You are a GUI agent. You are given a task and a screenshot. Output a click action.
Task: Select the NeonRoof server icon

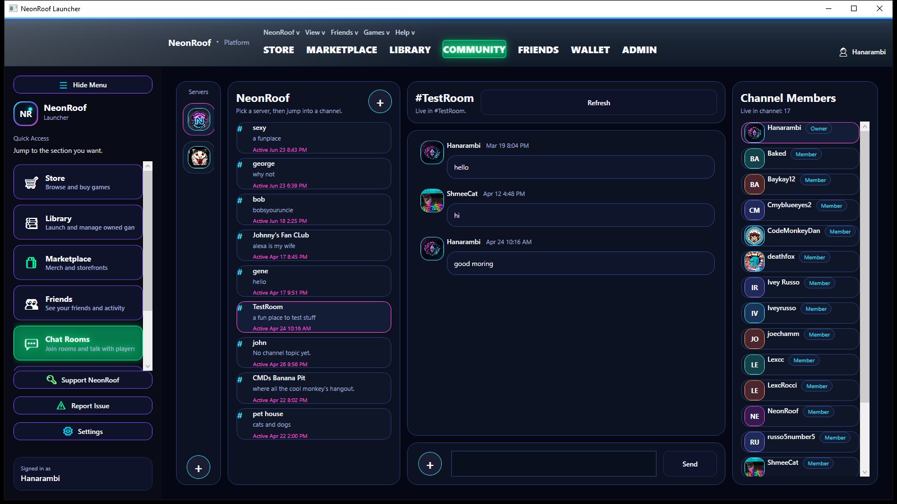pos(198,119)
